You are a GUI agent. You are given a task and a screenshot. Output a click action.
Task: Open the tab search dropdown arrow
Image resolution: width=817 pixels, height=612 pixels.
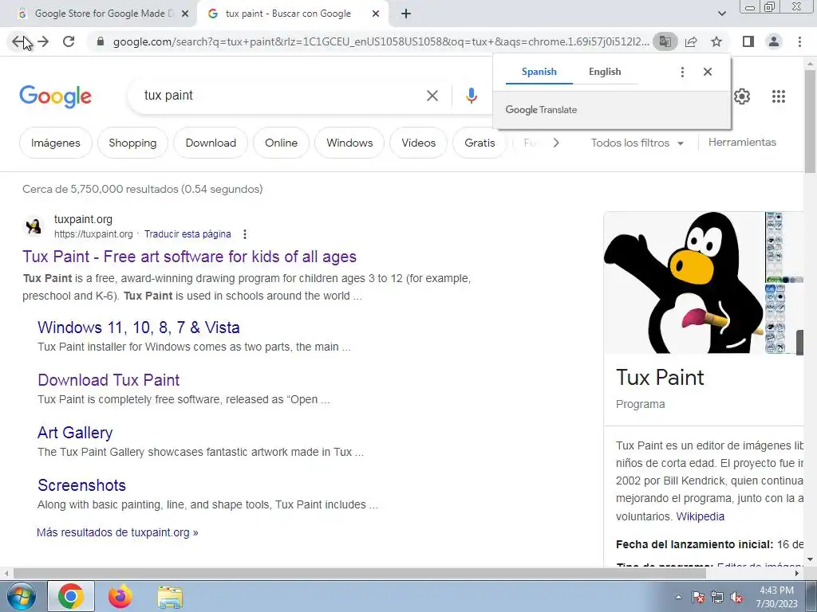(721, 14)
